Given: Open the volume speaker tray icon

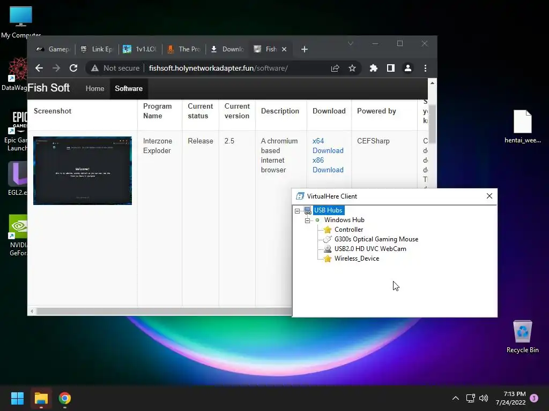Looking at the screenshot, I should point(484,398).
